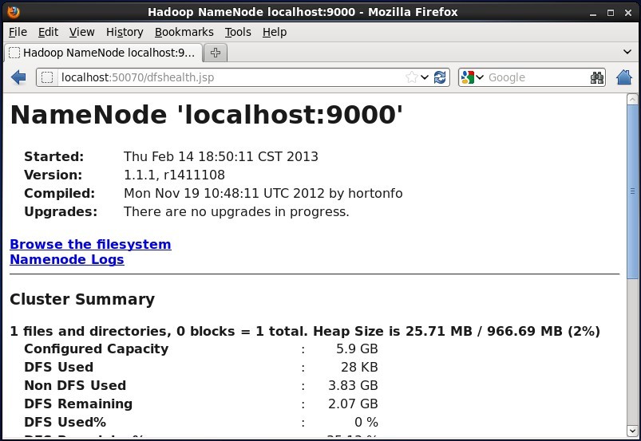Bookmark this page with the star icon
This screenshot has height=441, width=641.
(412, 77)
